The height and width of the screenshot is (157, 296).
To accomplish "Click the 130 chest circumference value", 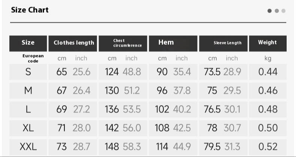I will [112, 90].
